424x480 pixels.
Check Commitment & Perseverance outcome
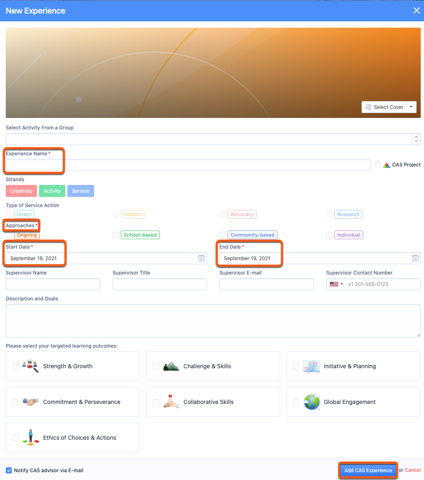point(15,402)
